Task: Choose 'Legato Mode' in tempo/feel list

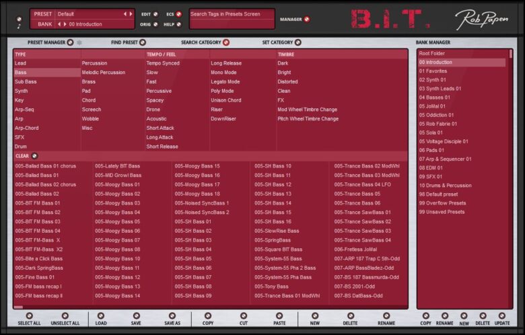Action: tap(225, 81)
